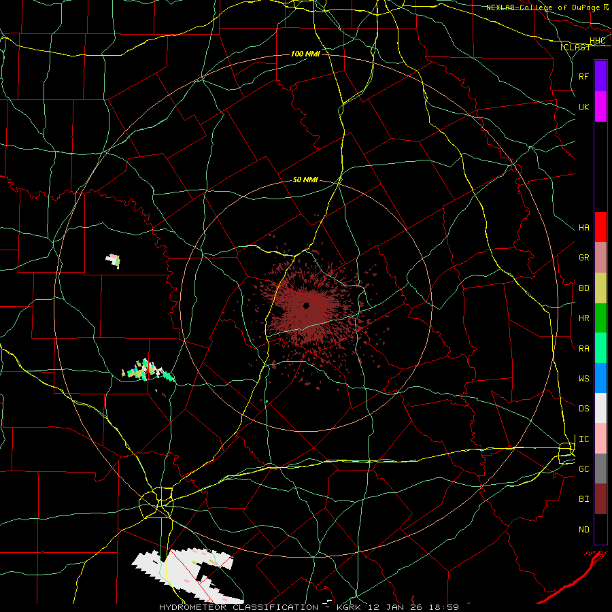Pick the HR green legend swatch
Viewport: 612px width, 612px height.
(600, 318)
